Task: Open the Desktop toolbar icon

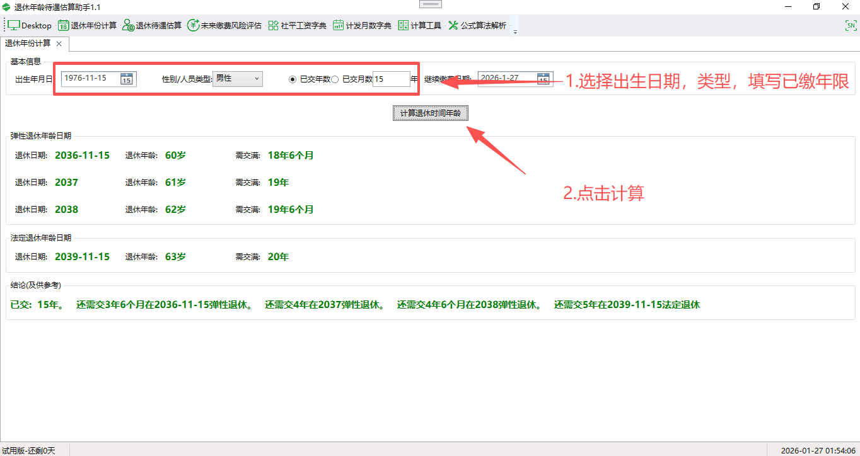Action: tap(26, 25)
